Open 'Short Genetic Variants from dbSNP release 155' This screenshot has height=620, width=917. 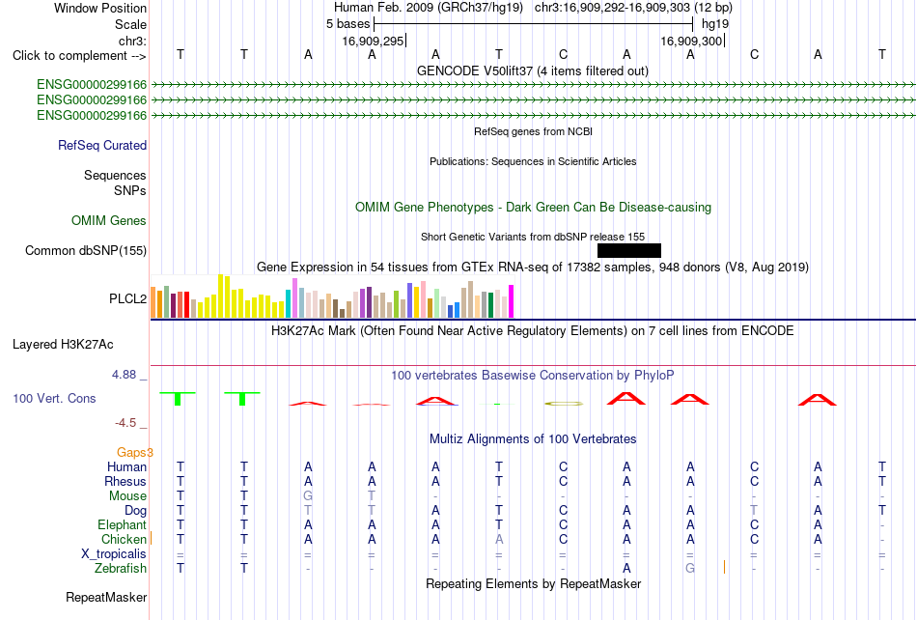pos(533,237)
